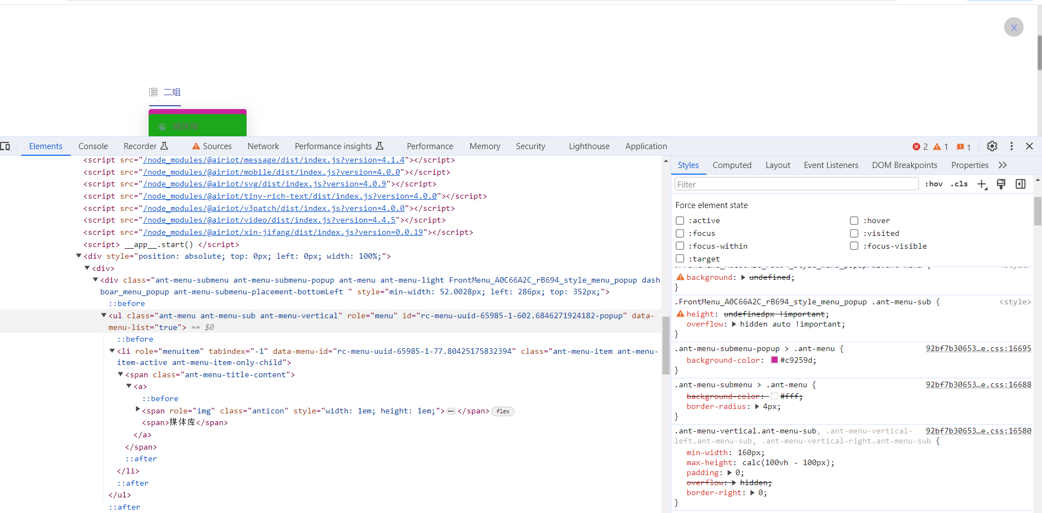
Task: Add a new style rule plus icon
Action: click(x=982, y=184)
